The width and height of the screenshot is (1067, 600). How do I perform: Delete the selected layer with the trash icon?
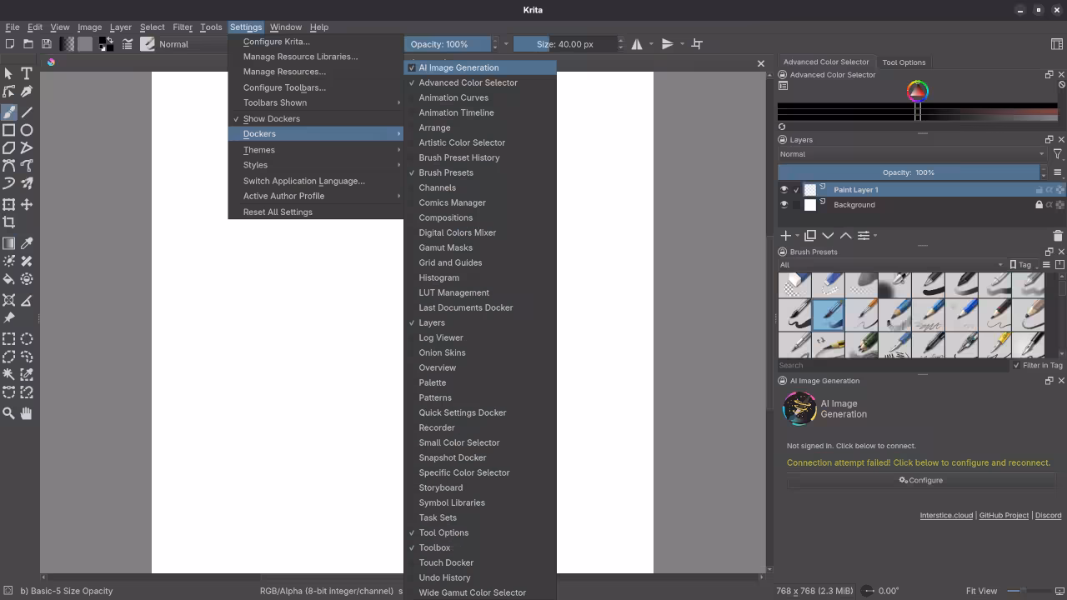coord(1057,235)
